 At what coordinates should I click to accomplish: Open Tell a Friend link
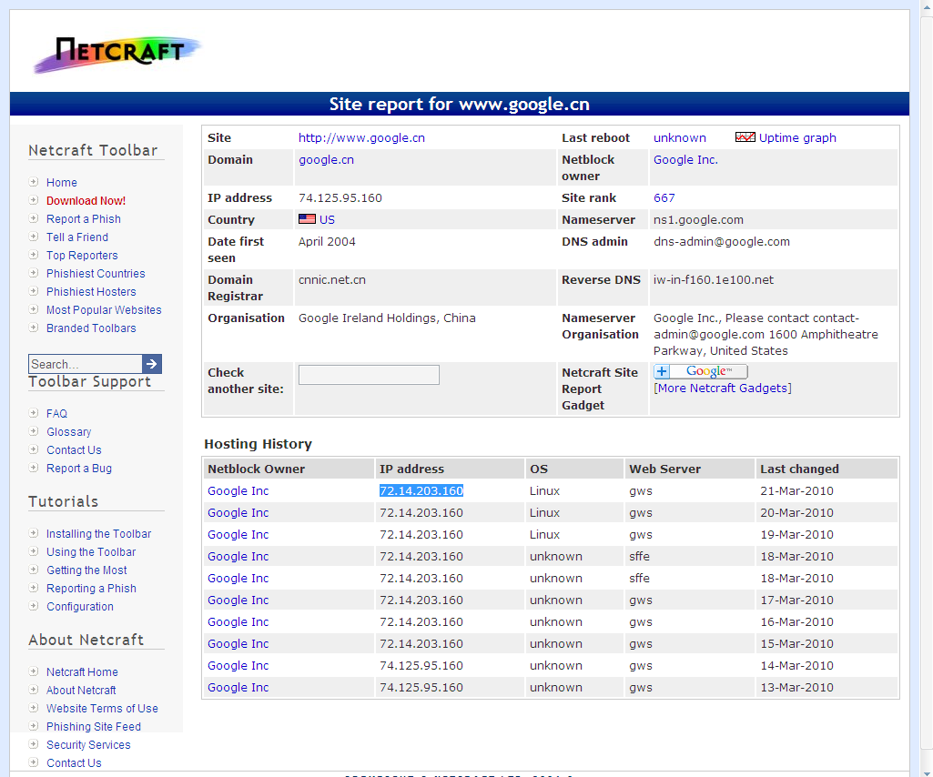pos(77,237)
